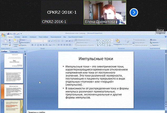Open the Quick Styles (Экспресс-стили) gallery
The height and width of the screenshot is (113, 167).
click(x=127, y=42)
